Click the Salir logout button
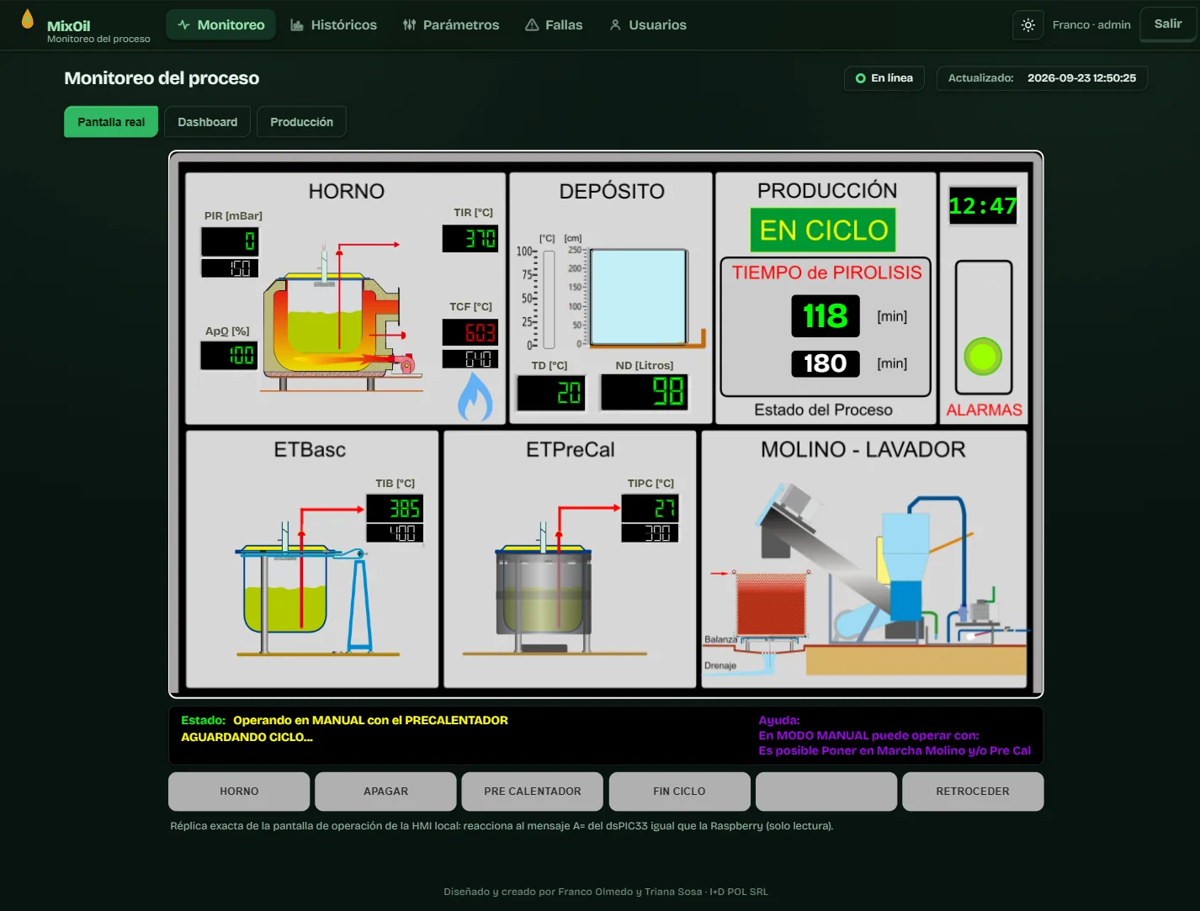Screen dimensions: 1200x911 pyautogui.click(x=1168, y=24)
